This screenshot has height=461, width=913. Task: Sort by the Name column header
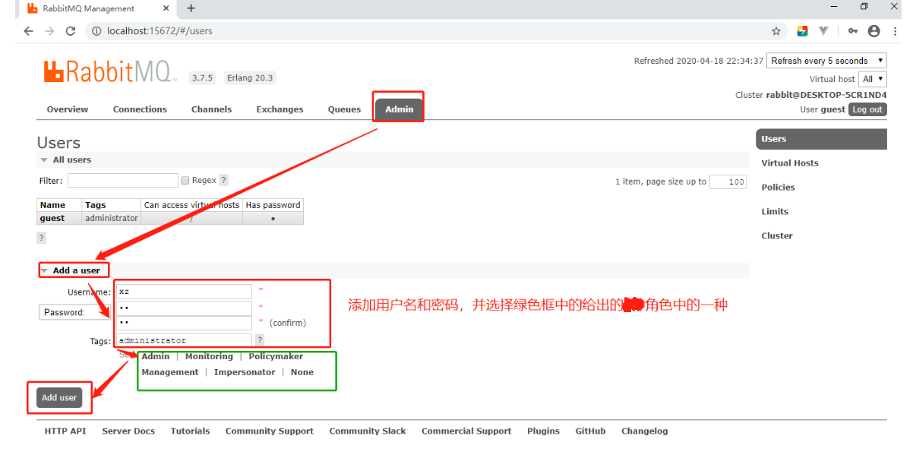coord(52,205)
